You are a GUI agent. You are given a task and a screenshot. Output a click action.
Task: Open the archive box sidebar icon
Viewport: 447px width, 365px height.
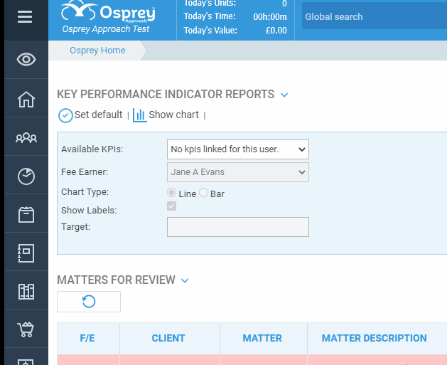(26, 215)
